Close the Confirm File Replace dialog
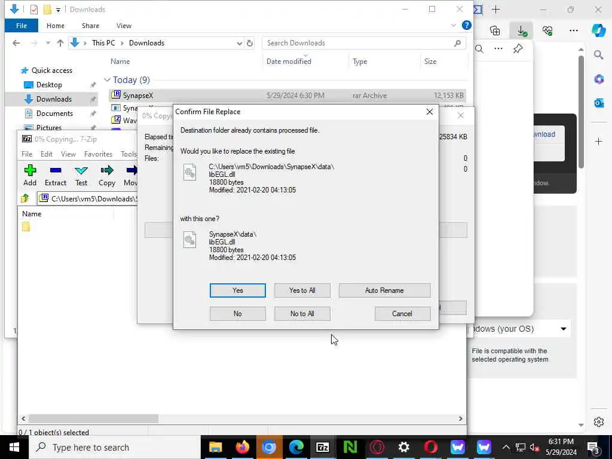The height and width of the screenshot is (459, 612). tap(429, 112)
